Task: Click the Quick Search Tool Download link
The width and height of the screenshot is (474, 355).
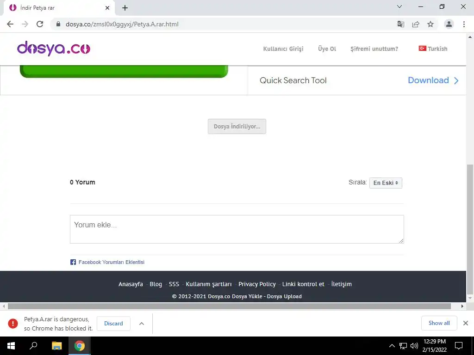Action: (x=428, y=80)
